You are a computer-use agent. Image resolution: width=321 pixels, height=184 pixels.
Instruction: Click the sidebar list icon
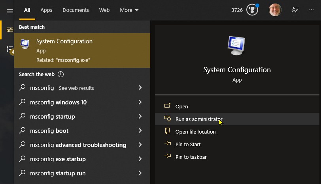coord(9,48)
